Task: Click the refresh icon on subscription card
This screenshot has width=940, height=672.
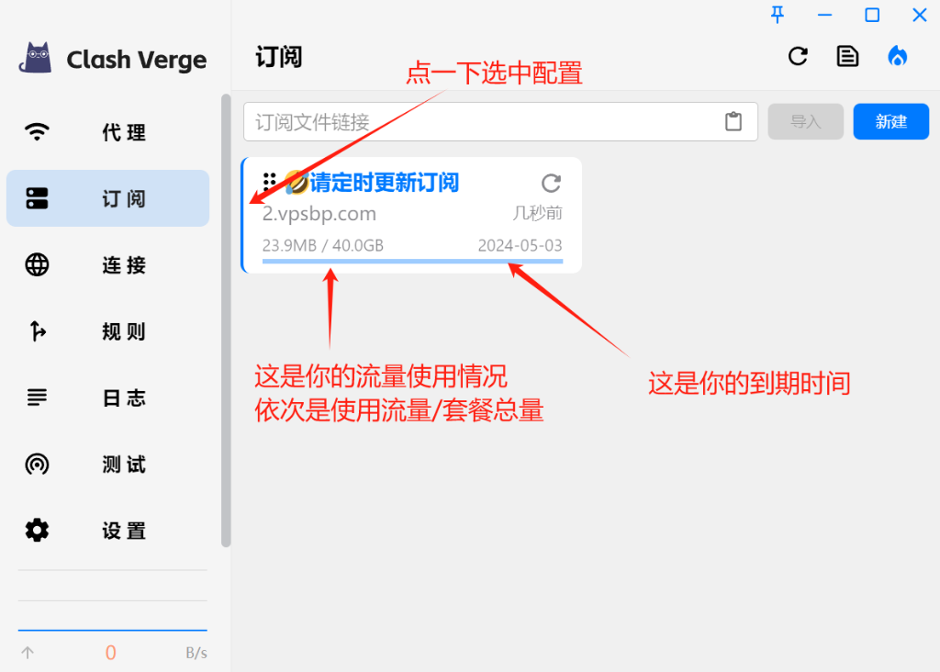Action: [551, 183]
